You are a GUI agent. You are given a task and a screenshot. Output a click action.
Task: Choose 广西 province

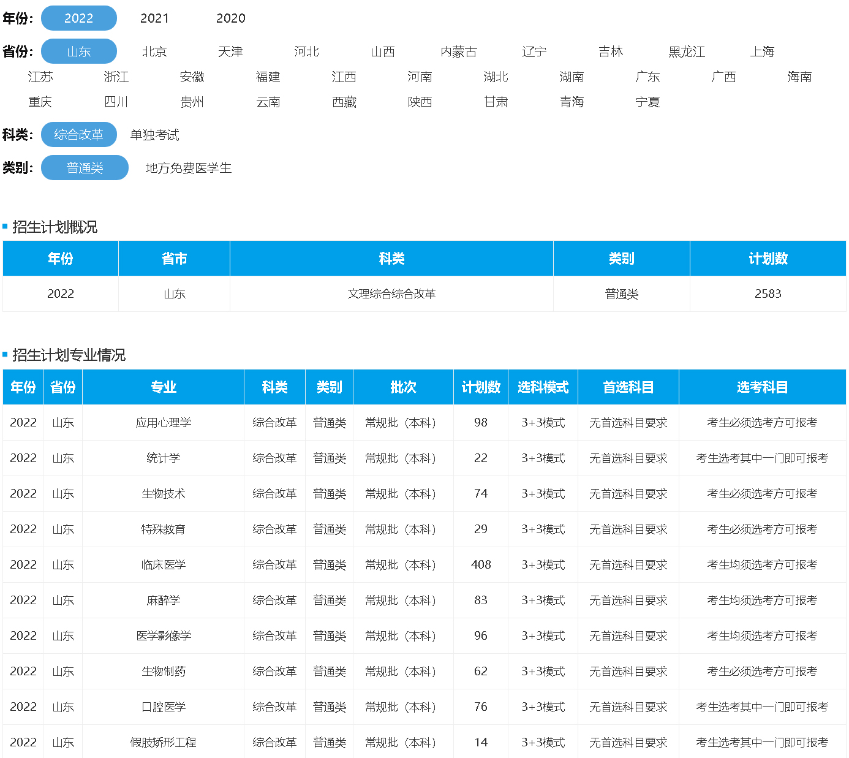pos(724,77)
